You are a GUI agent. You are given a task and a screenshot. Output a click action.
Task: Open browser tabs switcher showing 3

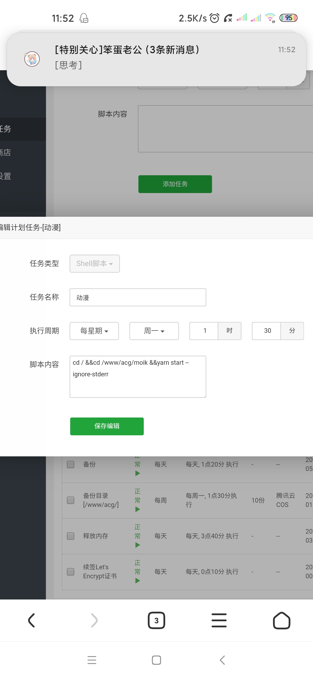tap(156, 620)
